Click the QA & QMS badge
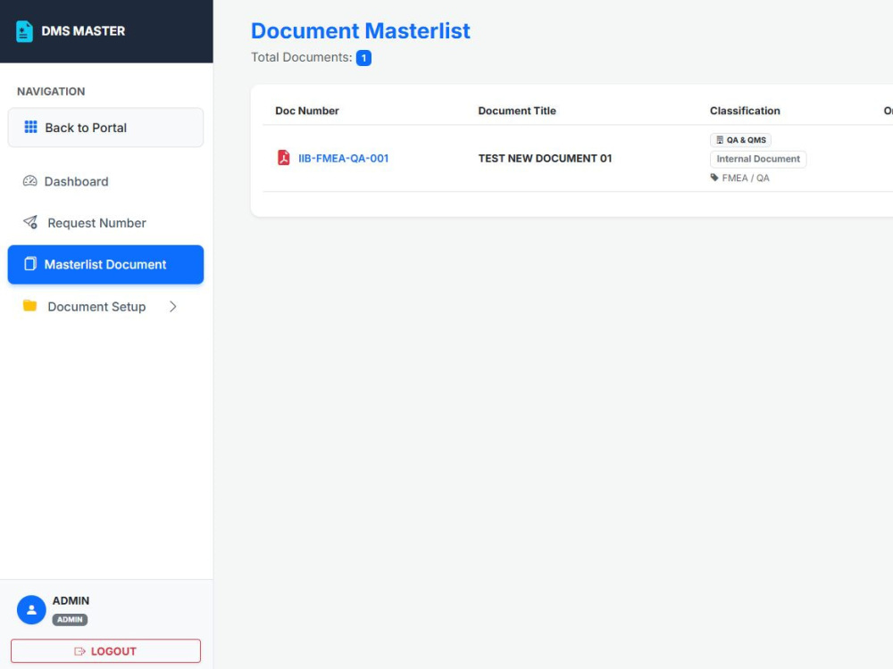 [740, 140]
